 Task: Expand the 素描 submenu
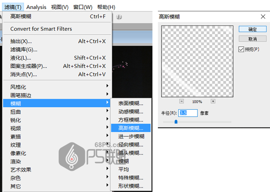click(57, 137)
